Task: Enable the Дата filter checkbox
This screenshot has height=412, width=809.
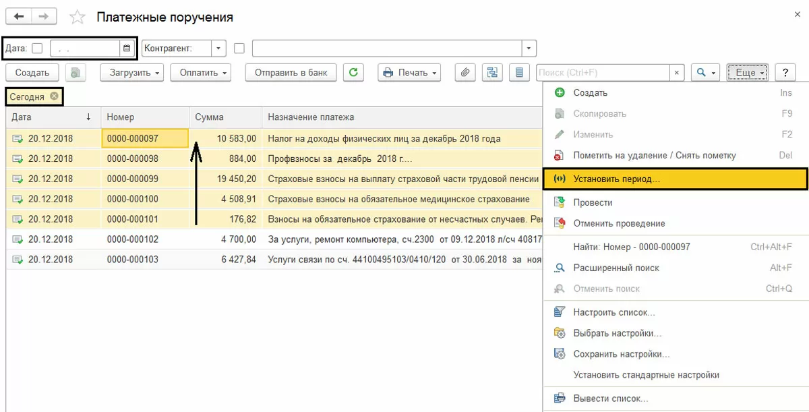Action: click(37, 49)
